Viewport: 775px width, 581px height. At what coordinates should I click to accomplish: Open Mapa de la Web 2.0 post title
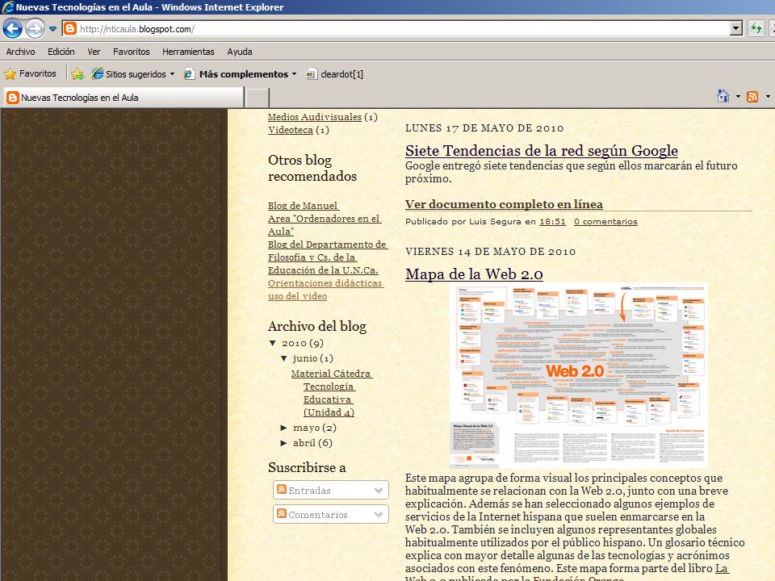pyautogui.click(x=474, y=274)
